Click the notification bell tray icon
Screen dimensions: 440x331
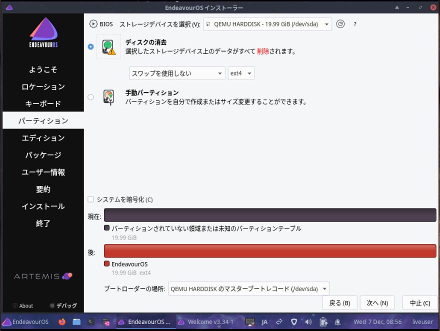(337, 321)
